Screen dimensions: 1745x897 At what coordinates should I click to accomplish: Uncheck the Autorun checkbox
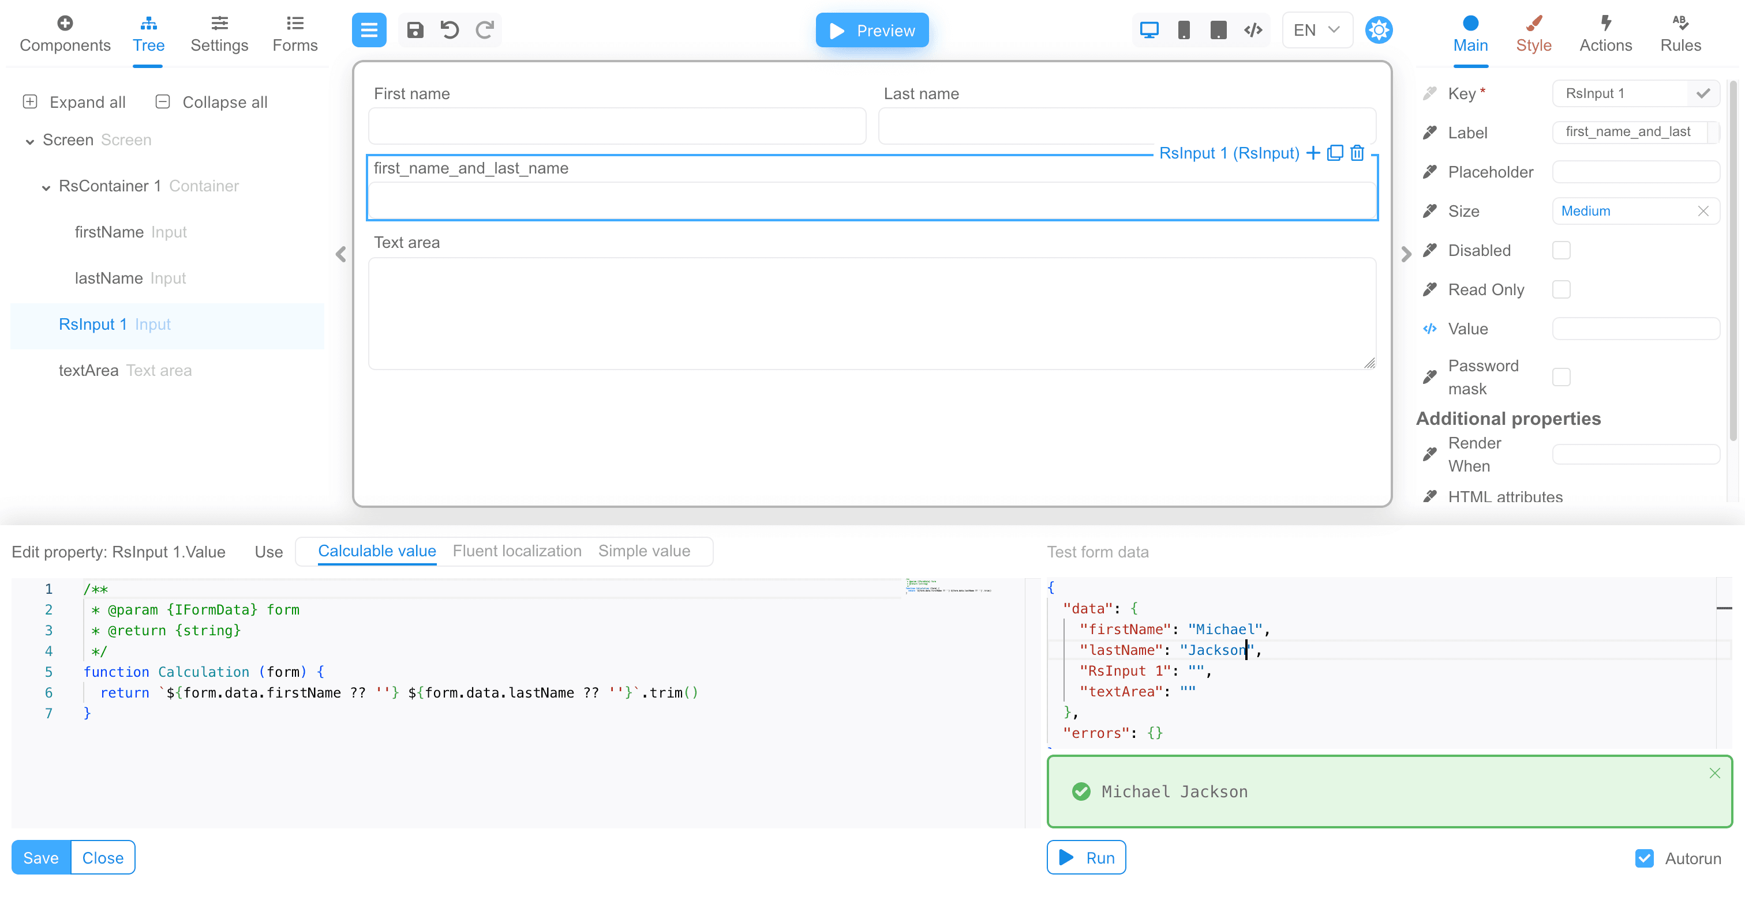[x=1644, y=858]
